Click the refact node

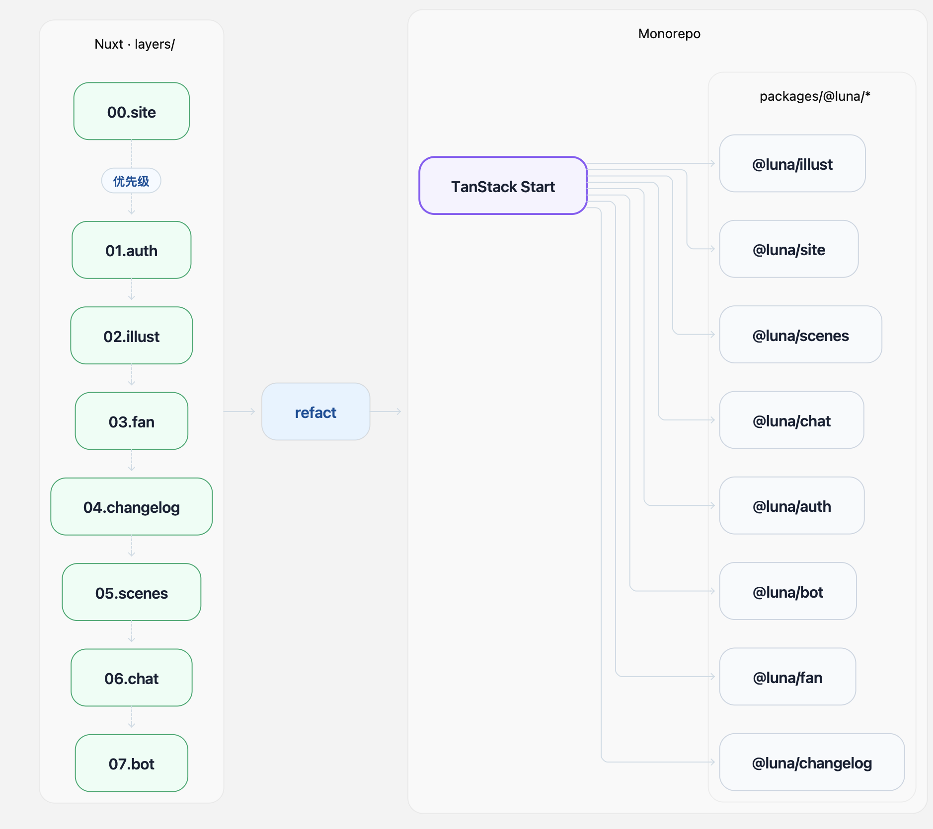click(316, 412)
